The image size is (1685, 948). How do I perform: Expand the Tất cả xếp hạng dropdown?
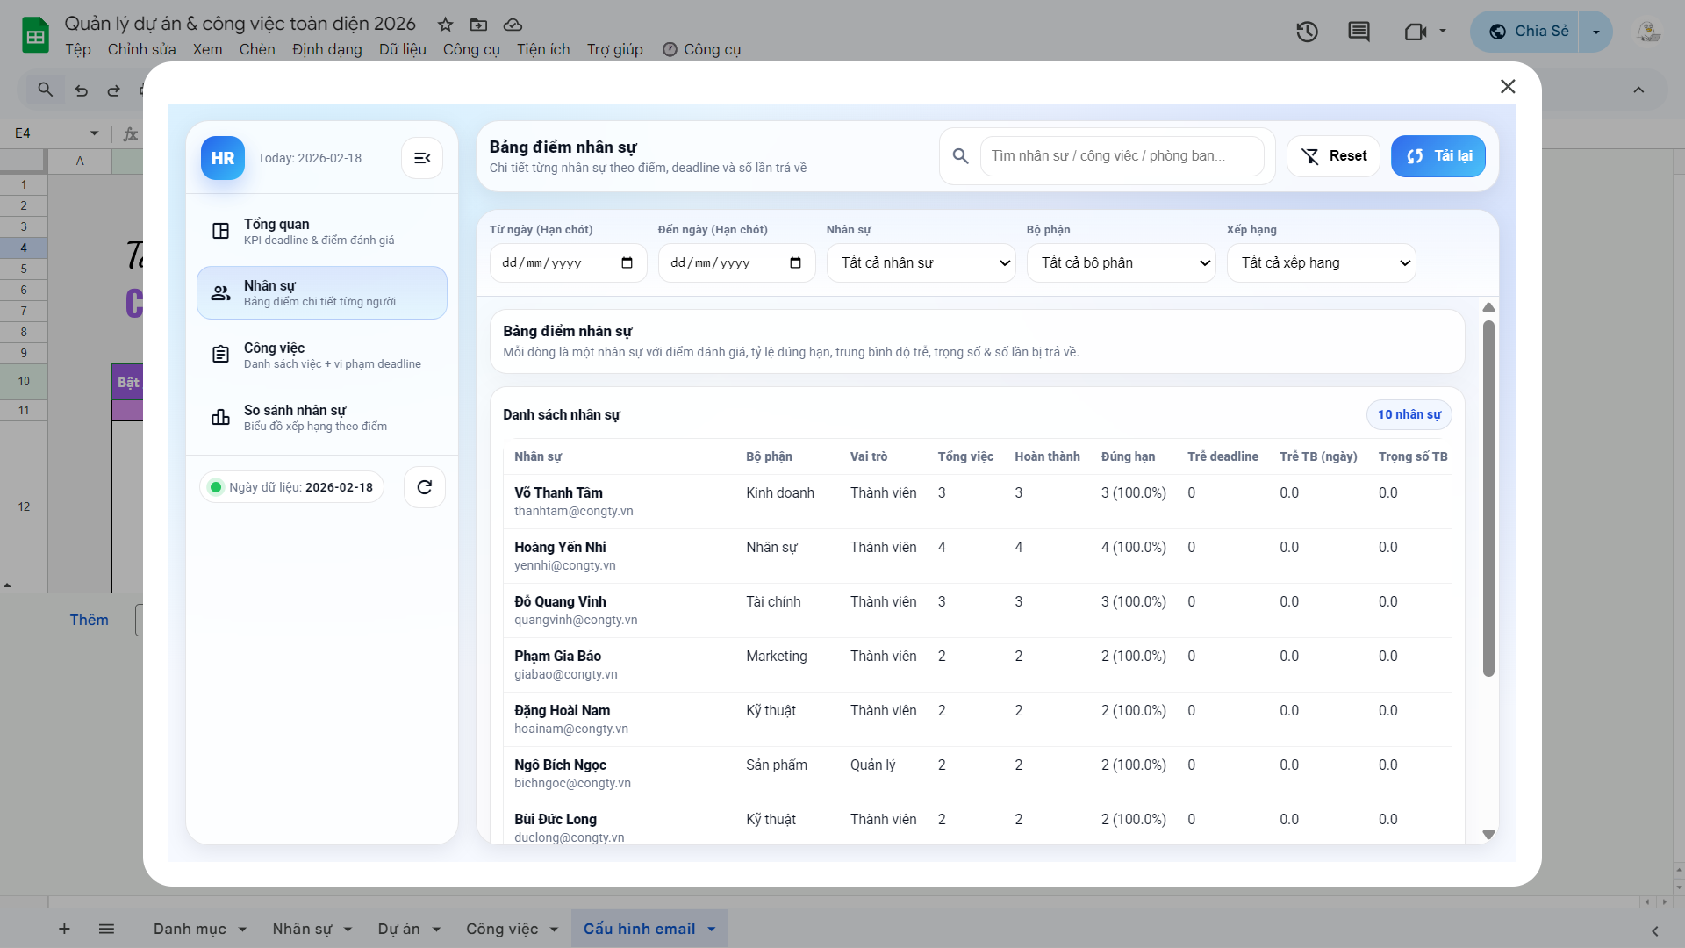click(1321, 262)
